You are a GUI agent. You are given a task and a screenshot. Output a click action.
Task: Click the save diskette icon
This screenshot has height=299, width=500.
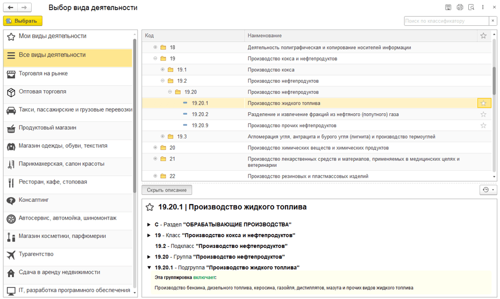point(448,8)
